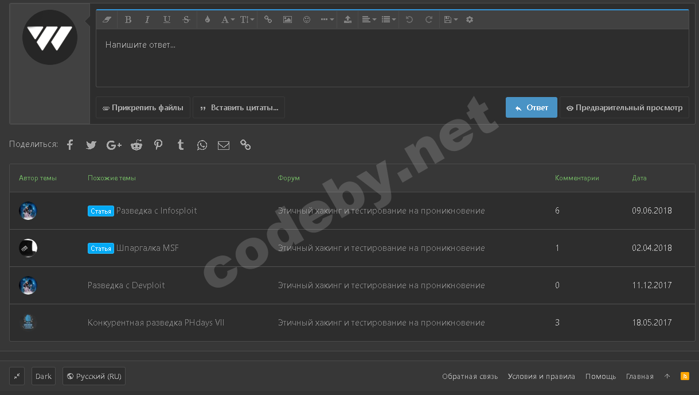Screen dimensions: 699x395
Task: Toggle italic text formatting
Action: [x=147, y=20]
